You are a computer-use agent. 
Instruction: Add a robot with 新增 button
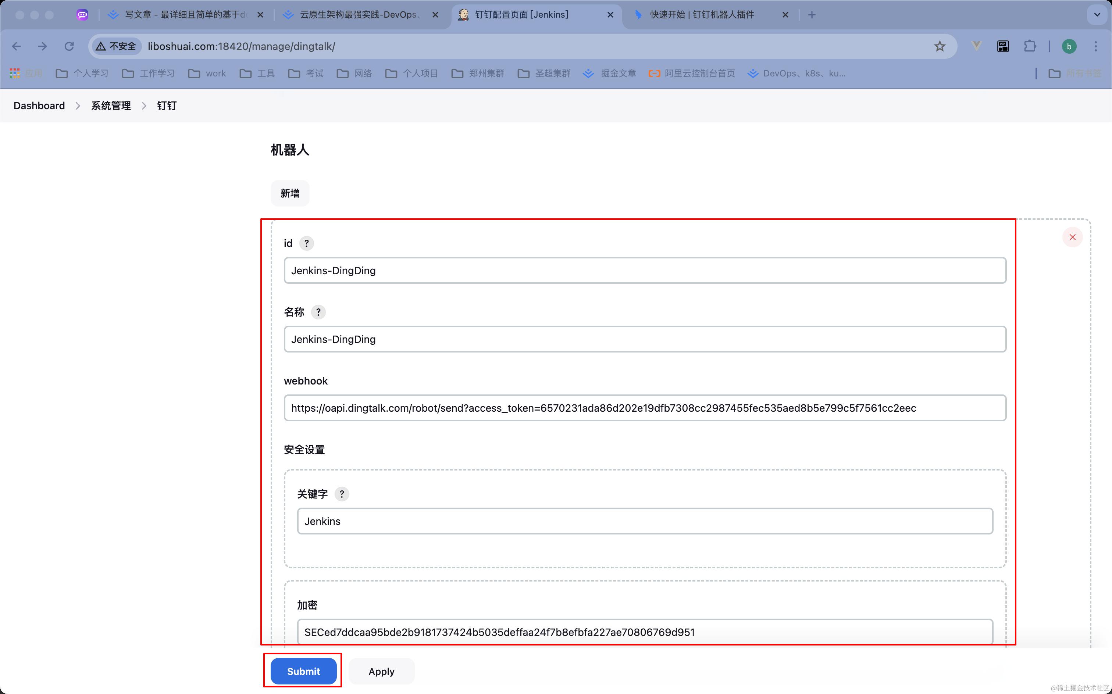coord(290,193)
